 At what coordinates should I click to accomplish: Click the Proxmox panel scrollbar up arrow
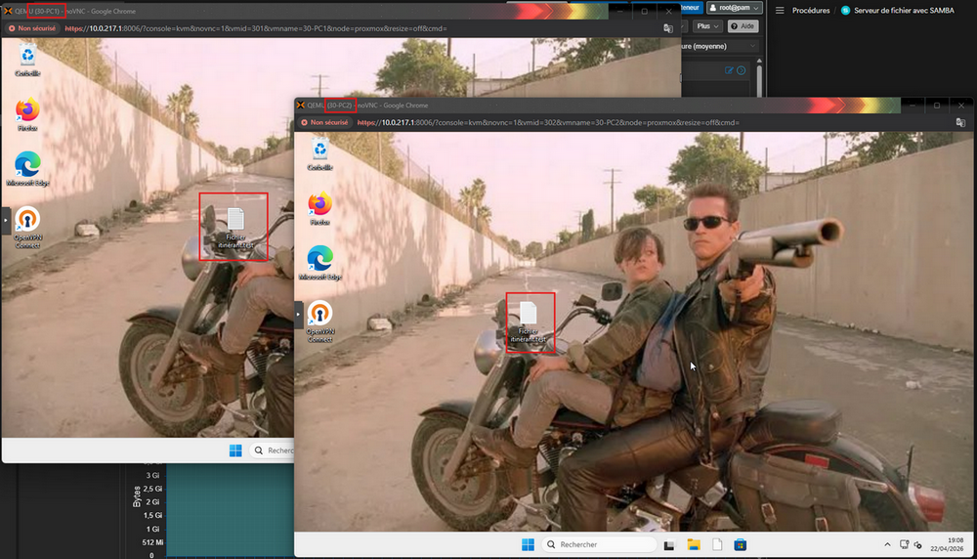[x=759, y=61]
